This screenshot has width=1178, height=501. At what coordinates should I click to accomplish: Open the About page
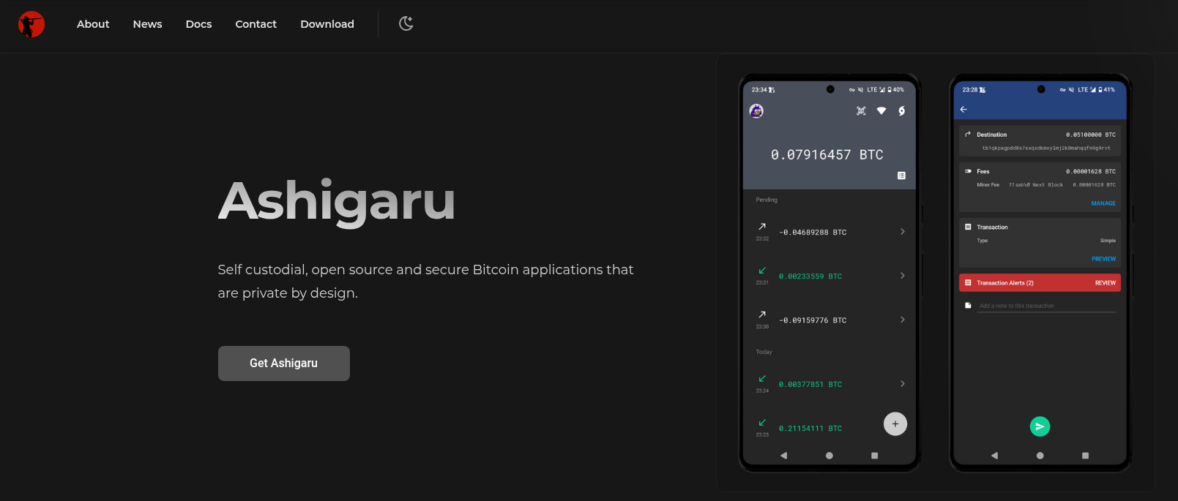pyautogui.click(x=93, y=24)
